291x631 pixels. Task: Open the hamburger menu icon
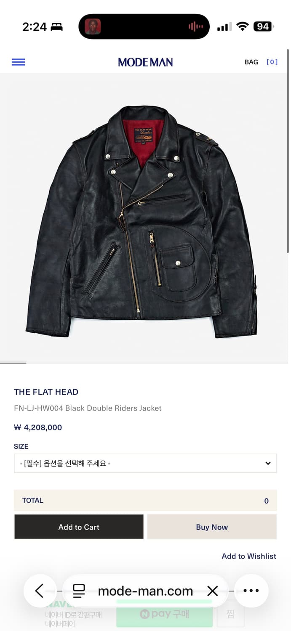(x=18, y=62)
